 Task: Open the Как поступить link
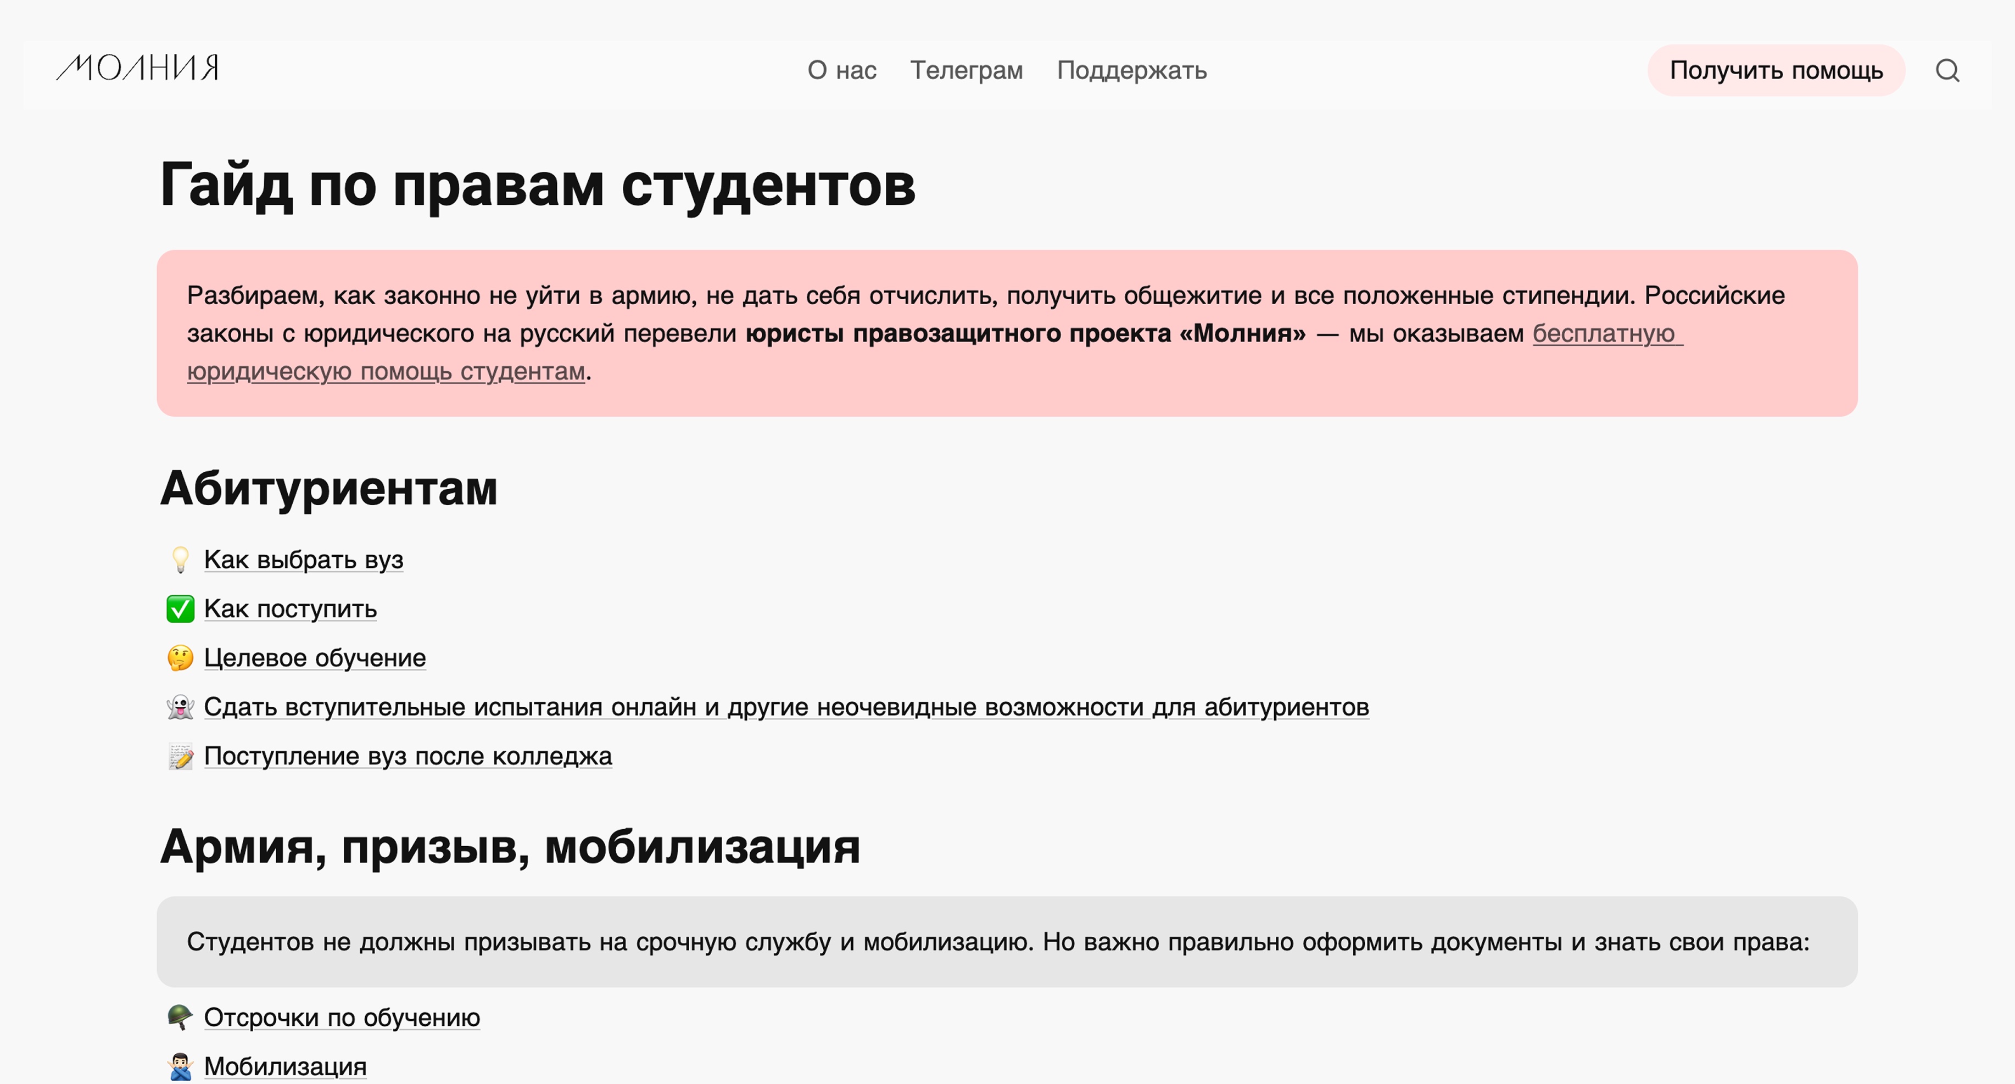point(290,609)
